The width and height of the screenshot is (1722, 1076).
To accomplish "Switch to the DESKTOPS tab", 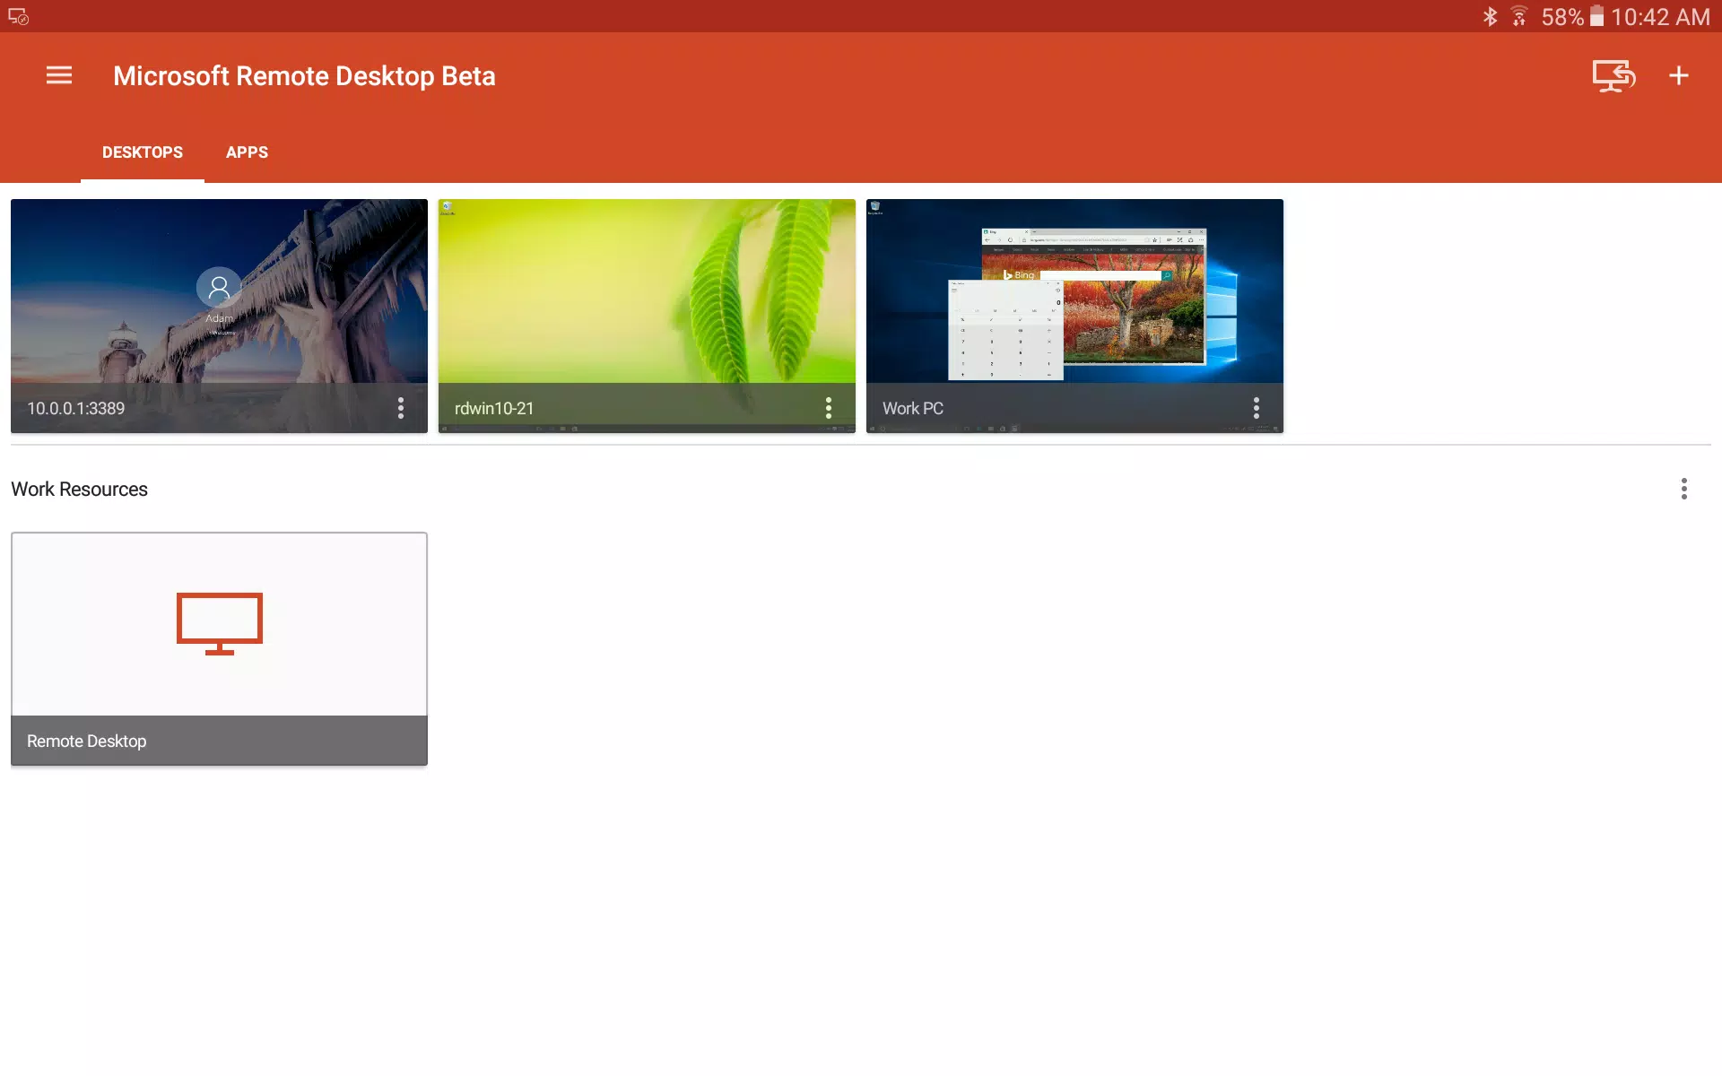I will pyautogui.click(x=143, y=152).
